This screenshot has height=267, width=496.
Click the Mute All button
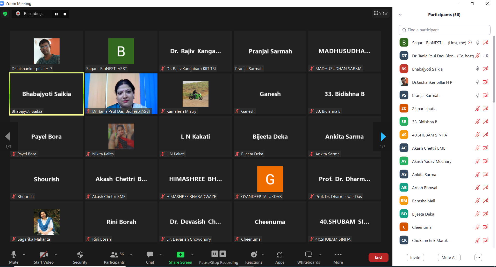pos(449,257)
